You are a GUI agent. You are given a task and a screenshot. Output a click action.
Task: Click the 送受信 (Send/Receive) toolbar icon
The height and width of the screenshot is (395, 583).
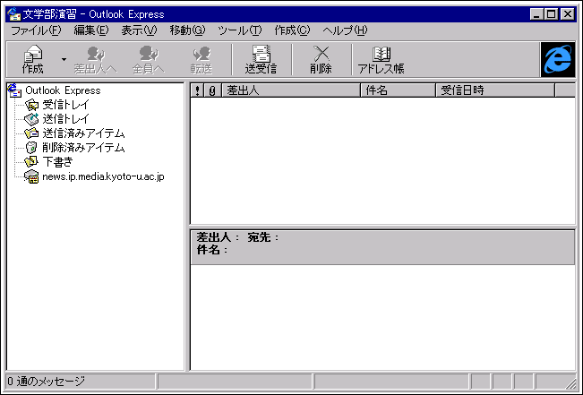(x=261, y=59)
